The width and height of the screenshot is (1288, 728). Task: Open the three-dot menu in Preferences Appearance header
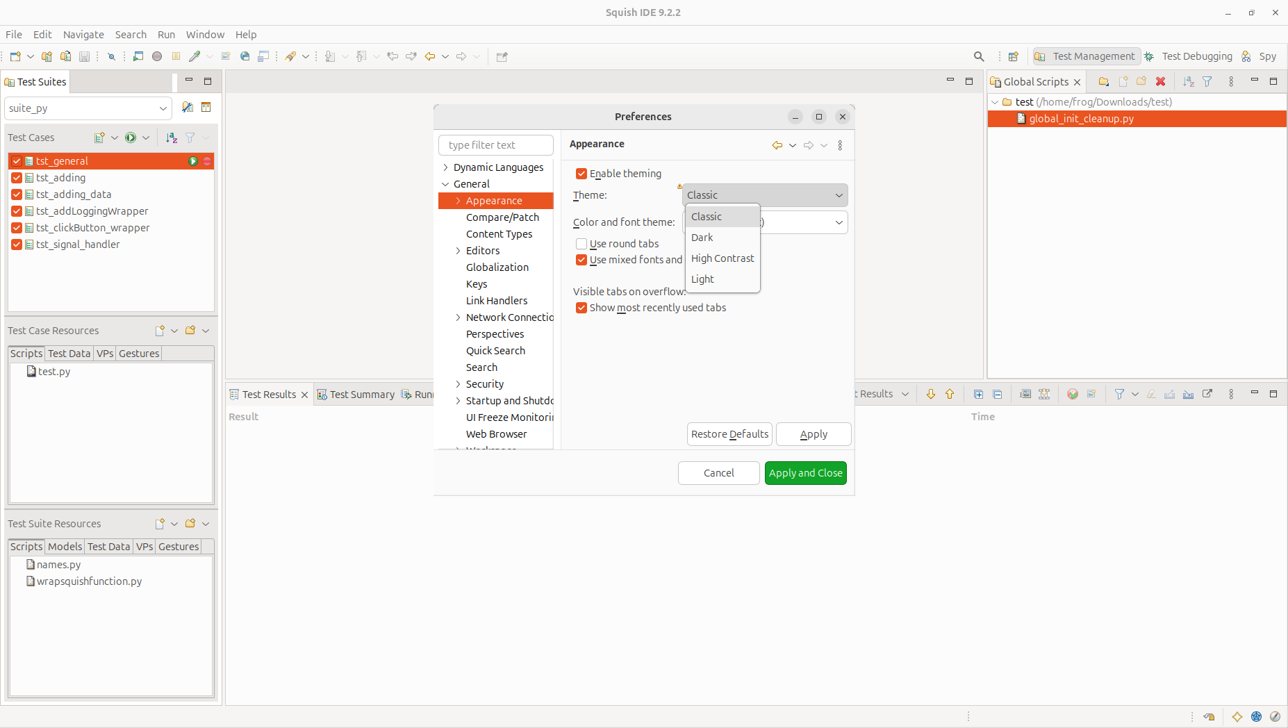(x=840, y=145)
